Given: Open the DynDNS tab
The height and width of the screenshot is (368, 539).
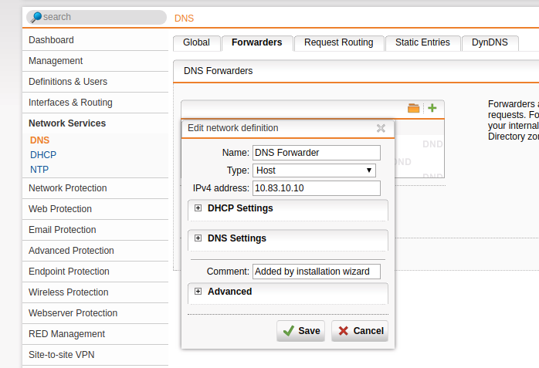Looking at the screenshot, I should pyautogui.click(x=490, y=42).
